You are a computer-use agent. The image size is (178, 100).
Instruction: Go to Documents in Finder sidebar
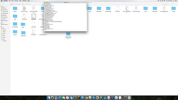(x=5, y=17)
